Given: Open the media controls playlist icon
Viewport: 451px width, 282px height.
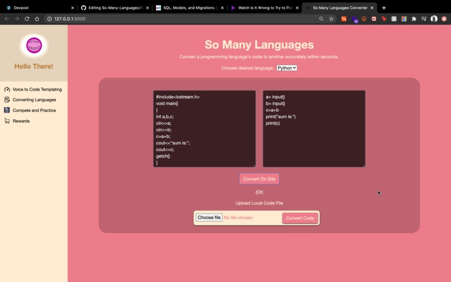Looking at the screenshot, I should click(424, 18).
